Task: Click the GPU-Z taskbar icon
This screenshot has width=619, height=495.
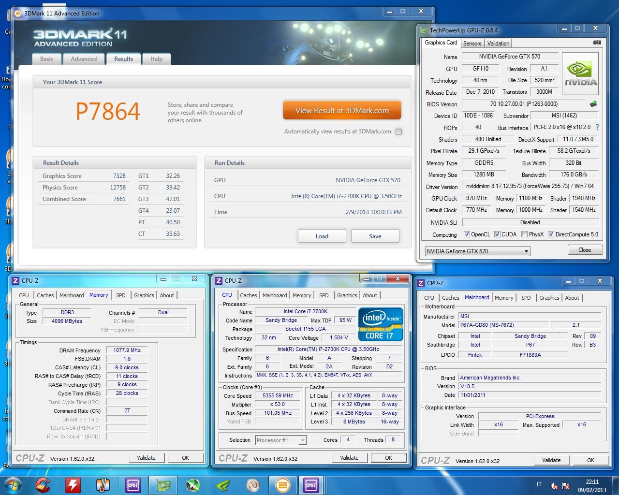Action: coord(162,484)
